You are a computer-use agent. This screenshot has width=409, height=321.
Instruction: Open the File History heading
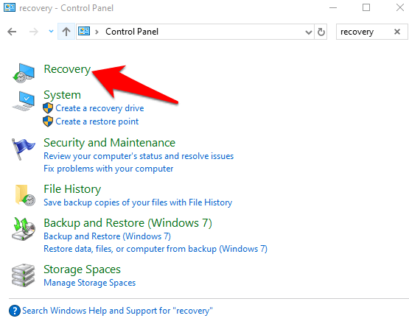[x=72, y=189]
